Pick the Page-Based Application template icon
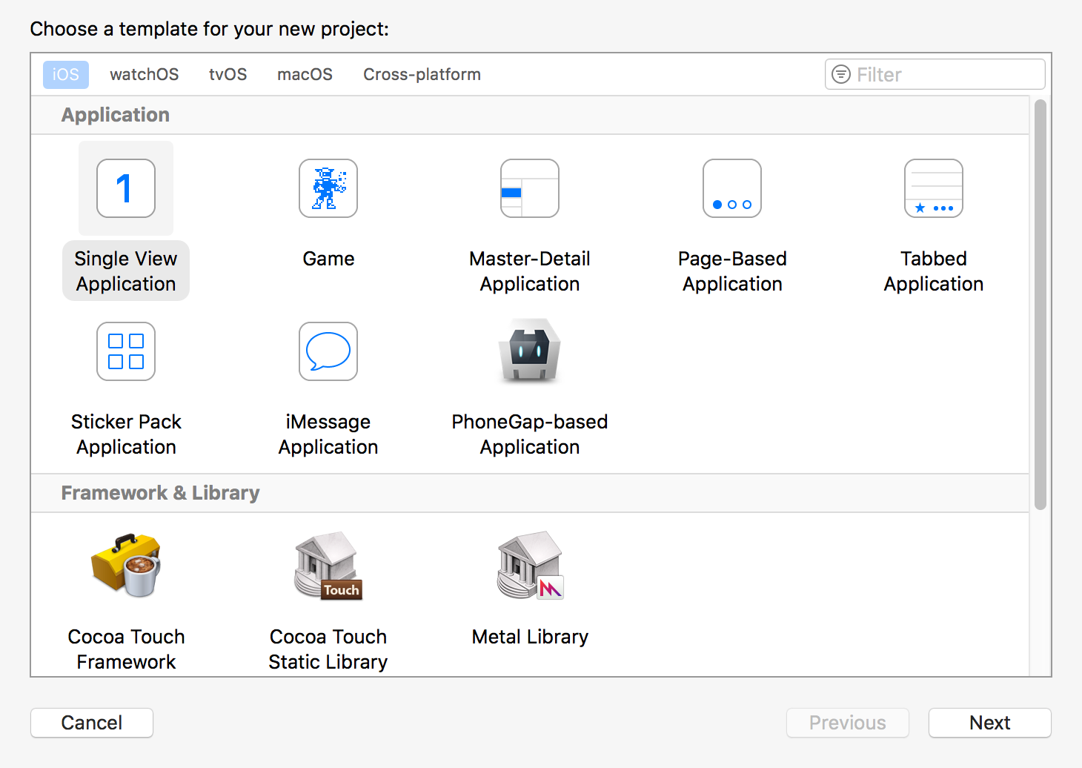This screenshot has height=768, width=1082. tap(732, 188)
